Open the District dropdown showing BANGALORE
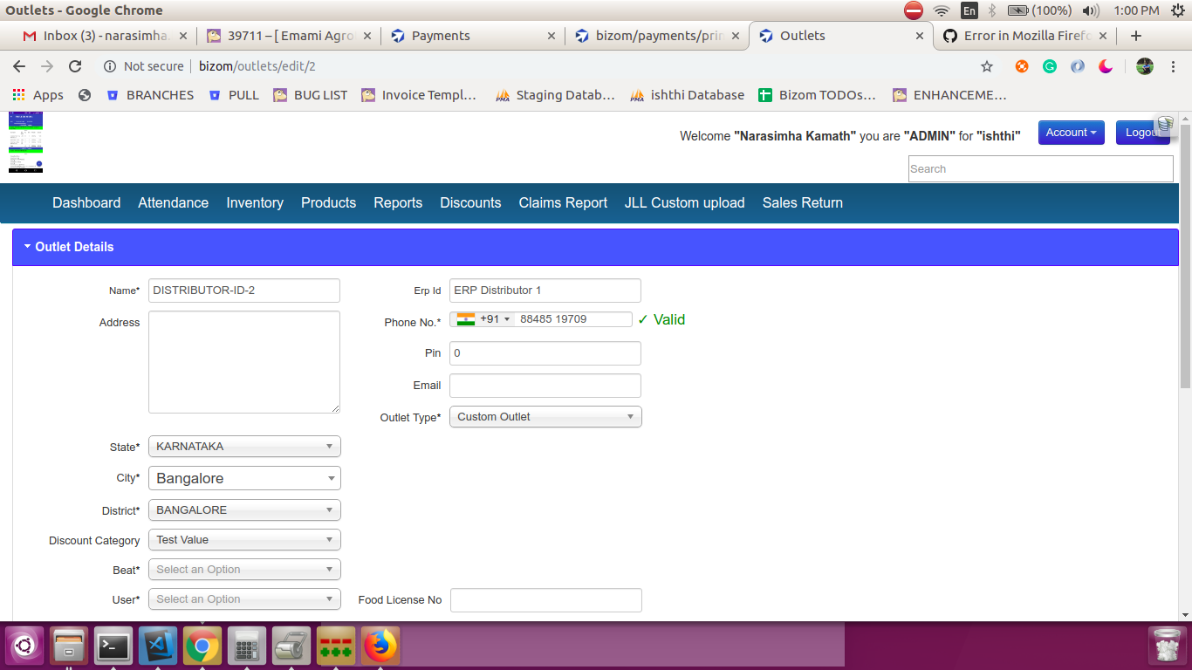This screenshot has width=1192, height=670. coord(244,510)
